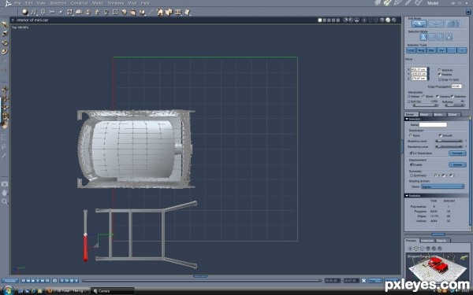Open the Help menu
Image resolution: width=473 pixels, height=295 pixels.
pyautogui.click(x=145, y=3)
